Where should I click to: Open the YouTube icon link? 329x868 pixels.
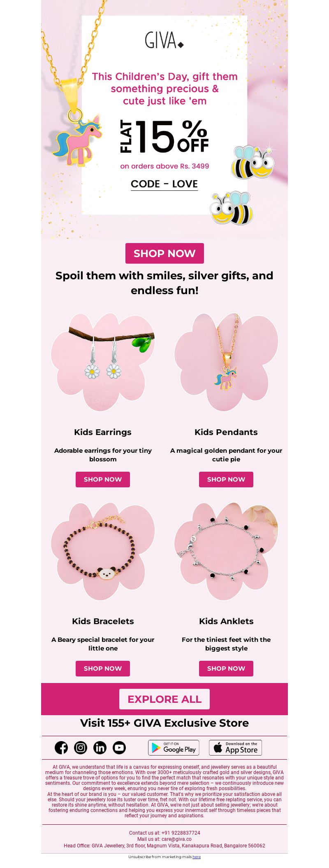[119, 747]
